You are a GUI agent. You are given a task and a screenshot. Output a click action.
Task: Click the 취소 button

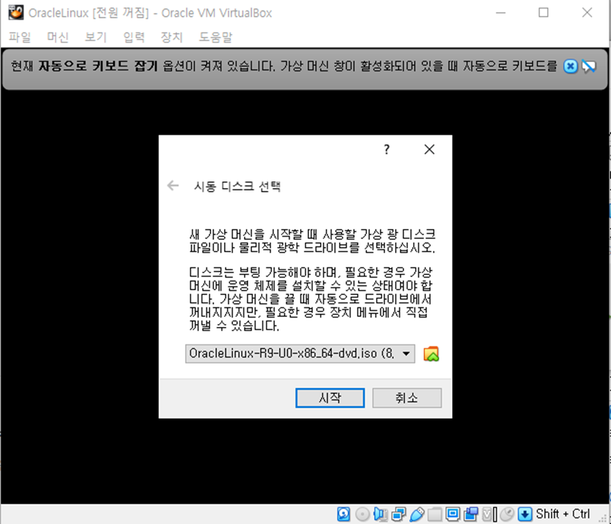pos(407,398)
